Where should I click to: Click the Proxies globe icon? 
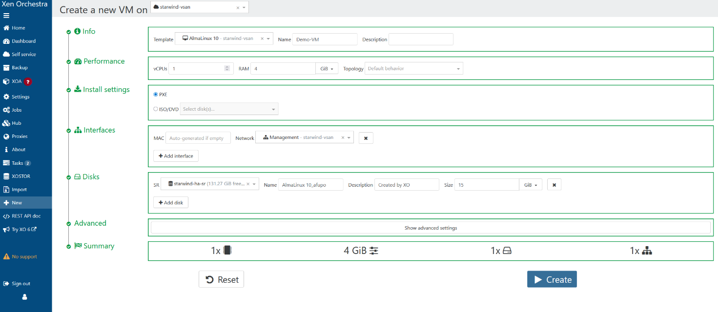6,136
